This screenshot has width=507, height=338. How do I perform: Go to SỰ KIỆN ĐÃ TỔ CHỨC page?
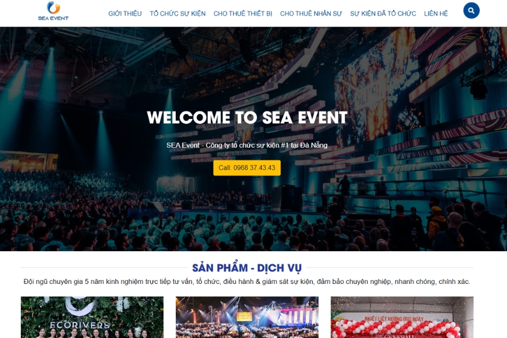click(x=383, y=14)
